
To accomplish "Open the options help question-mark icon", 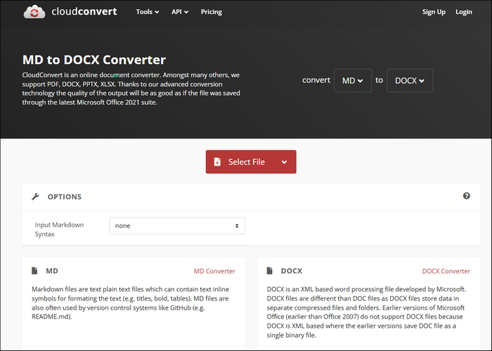I will click(466, 196).
